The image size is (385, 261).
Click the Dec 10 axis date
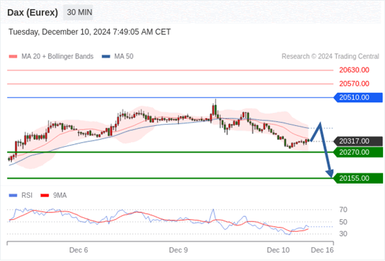tap(278, 250)
